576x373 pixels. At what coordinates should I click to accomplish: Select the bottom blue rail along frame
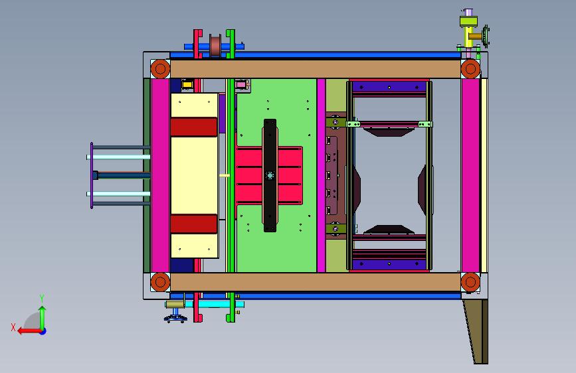(x=316, y=296)
